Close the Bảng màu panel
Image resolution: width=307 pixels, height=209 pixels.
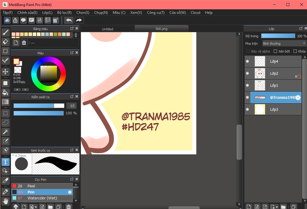pos(77,29)
